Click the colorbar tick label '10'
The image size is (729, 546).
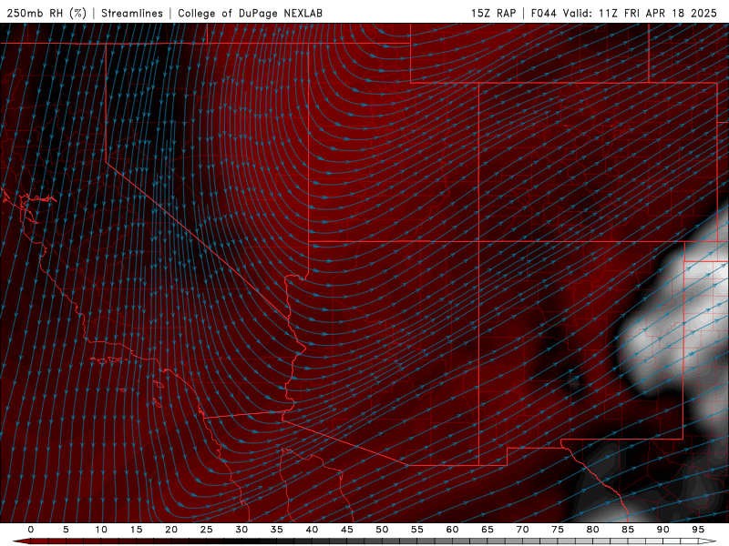(101, 530)
